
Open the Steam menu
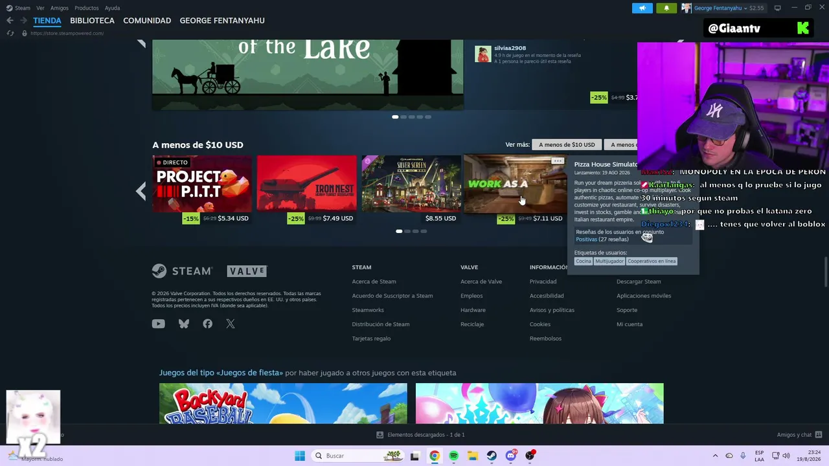18,8
